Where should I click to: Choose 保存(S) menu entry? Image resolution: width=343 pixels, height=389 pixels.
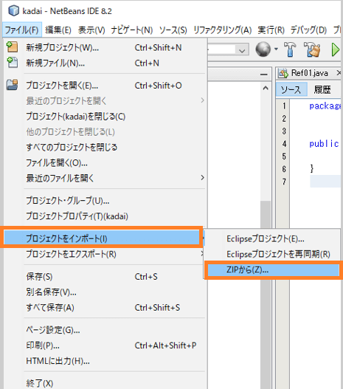pos(105,277)
